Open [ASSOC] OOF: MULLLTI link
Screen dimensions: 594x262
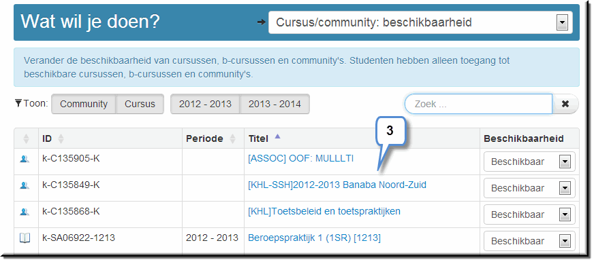(301, 159)
